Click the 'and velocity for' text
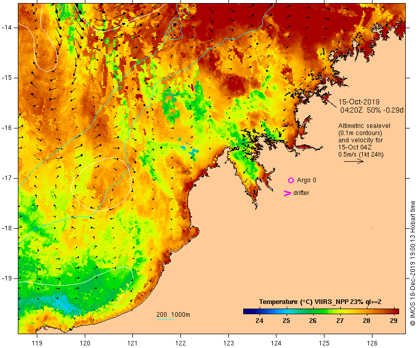Image resolution: width=419 pixels, height=348 pixels. click(360, 140)
